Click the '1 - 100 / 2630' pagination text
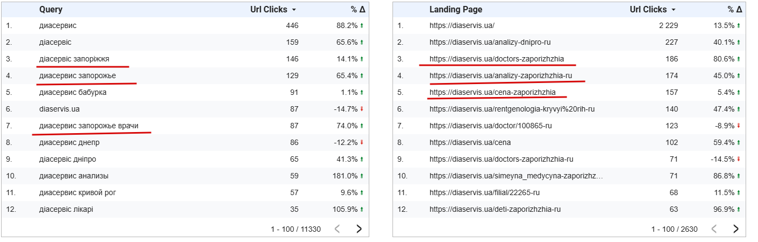Viewport: 758px width, 242px height. 674,229
